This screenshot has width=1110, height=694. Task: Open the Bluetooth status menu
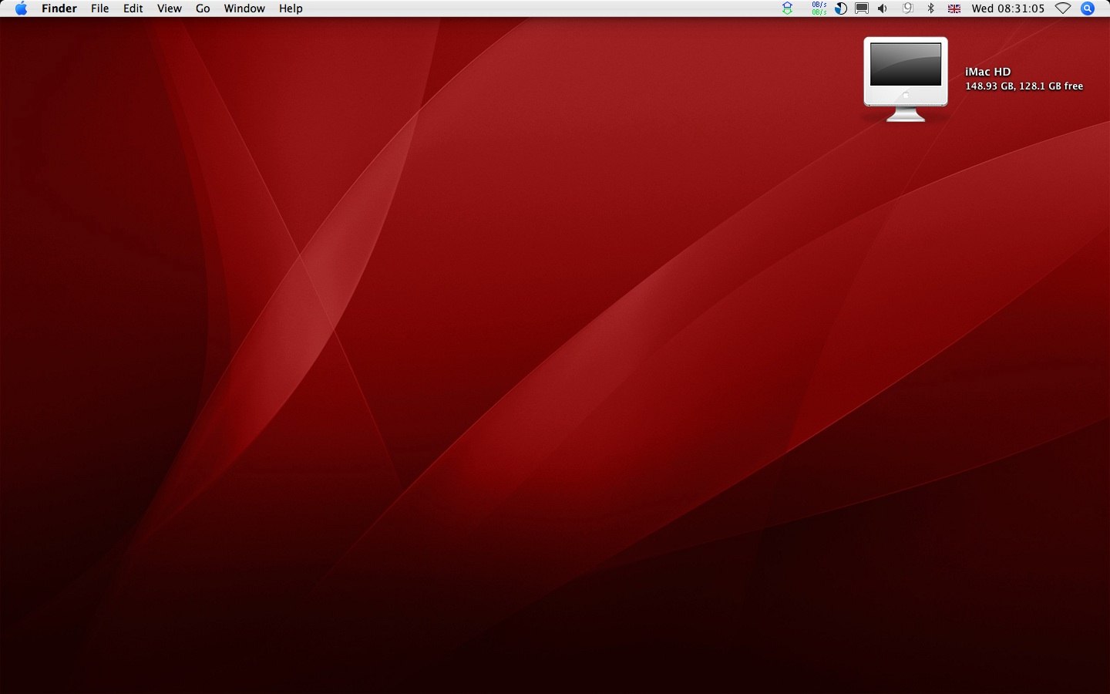[x=930, y=8]
